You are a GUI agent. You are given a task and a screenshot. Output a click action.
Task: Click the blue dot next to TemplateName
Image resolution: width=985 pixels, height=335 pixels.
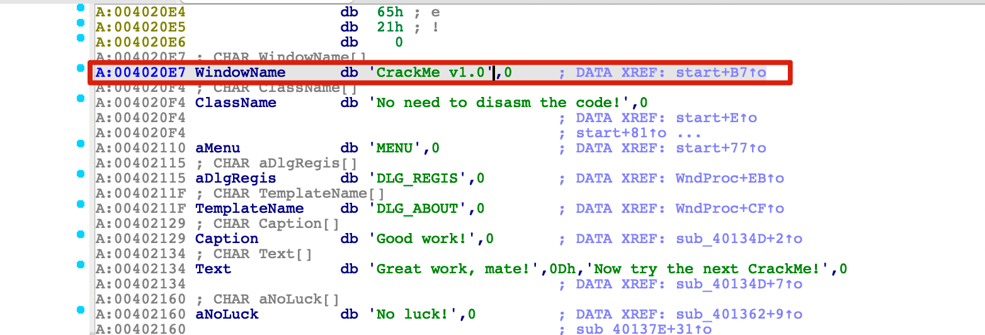point(79,204)
